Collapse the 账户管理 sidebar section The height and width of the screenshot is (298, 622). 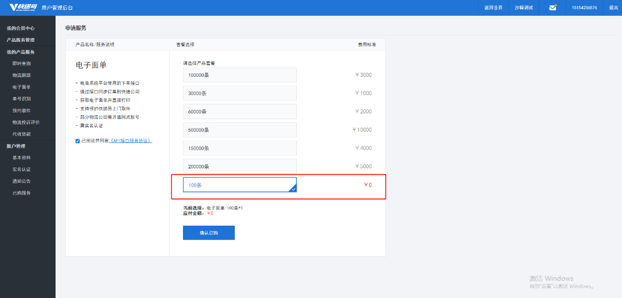pyautogui.click(x=16, y=146)
